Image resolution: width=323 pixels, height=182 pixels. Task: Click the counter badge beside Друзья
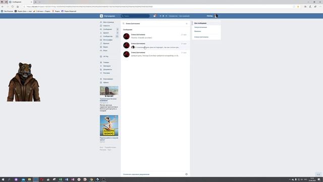pyautogui.click(x=118, y=33)
